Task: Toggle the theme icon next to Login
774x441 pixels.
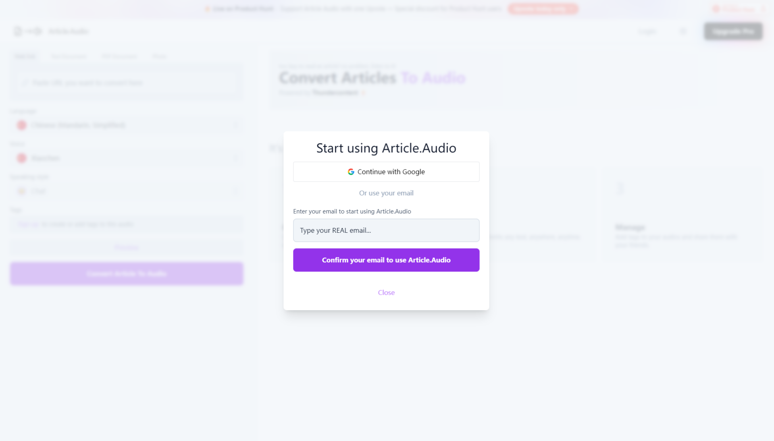Action: click(683, 31)
